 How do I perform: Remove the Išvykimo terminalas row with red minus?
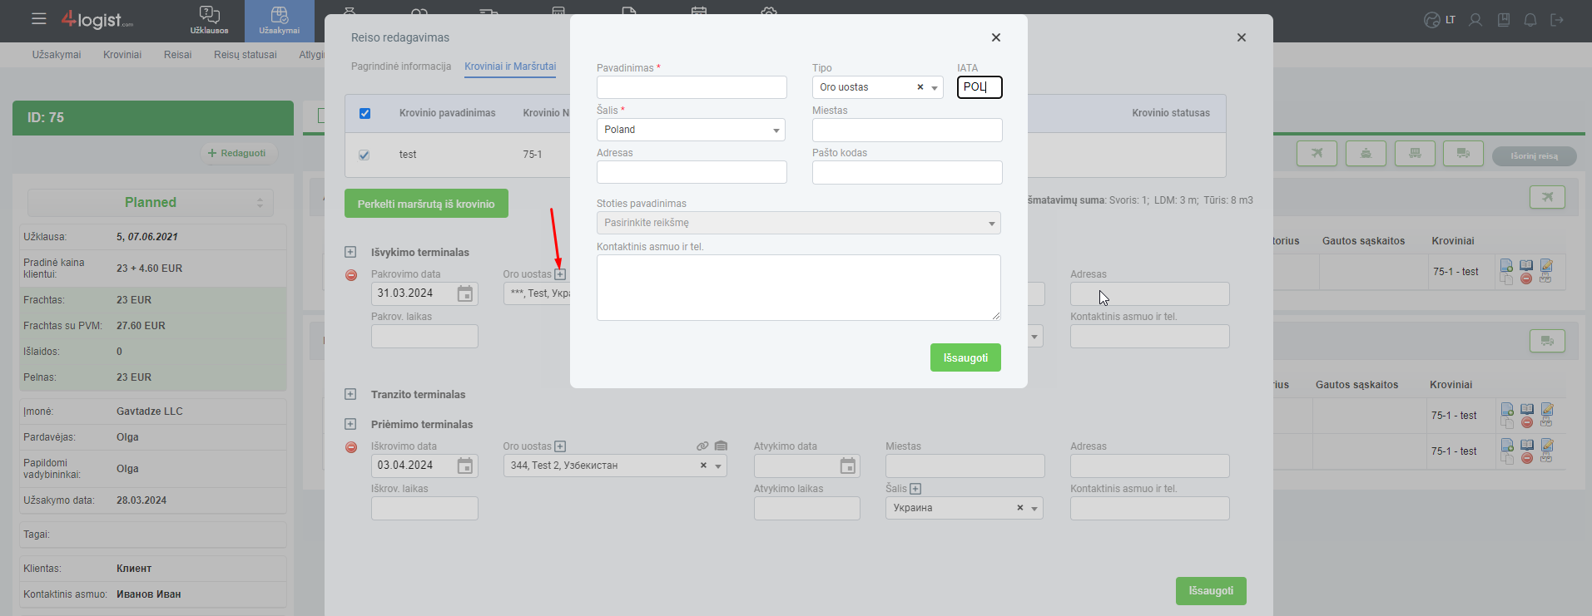(351, 275)
